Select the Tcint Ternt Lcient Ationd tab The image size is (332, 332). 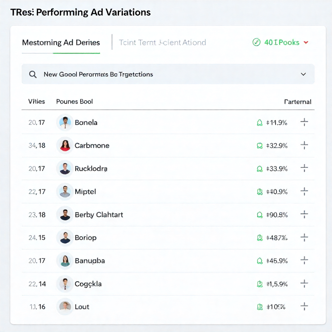[x=162, y=42]
